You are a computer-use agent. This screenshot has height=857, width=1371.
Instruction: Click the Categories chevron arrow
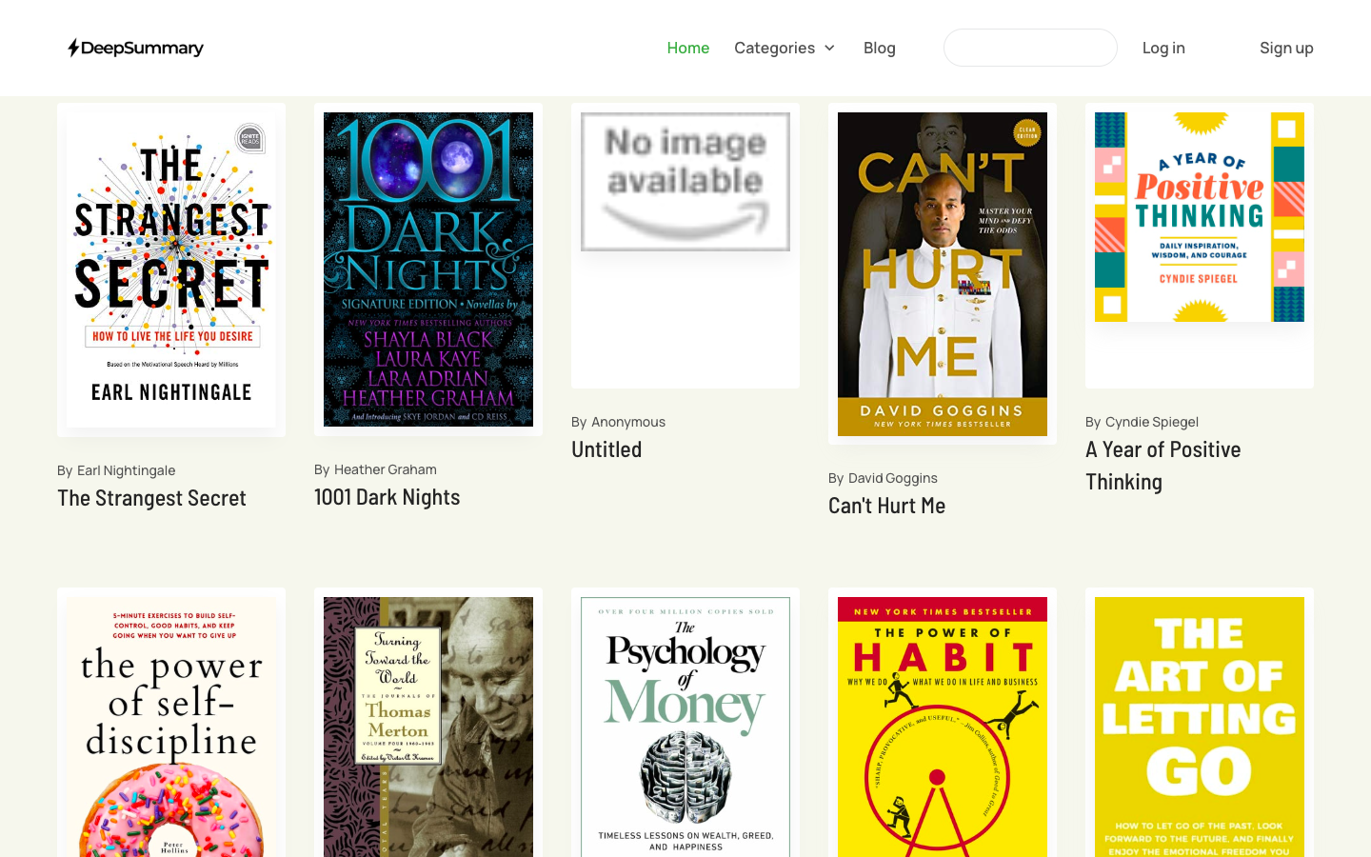(x=829, y=48)
